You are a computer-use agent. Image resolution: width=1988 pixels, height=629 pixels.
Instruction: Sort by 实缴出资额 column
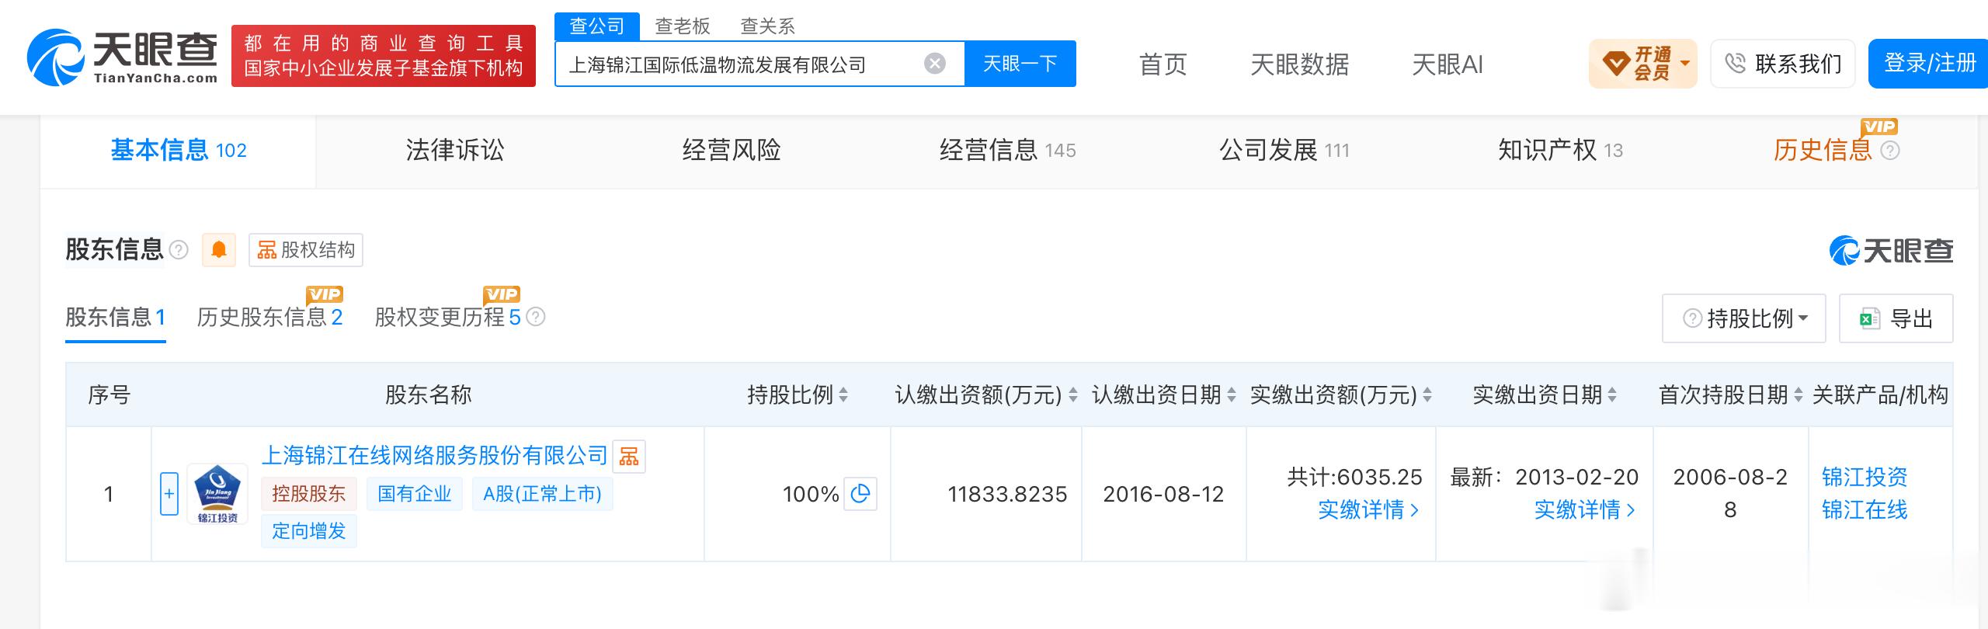(x=1427, y=395)
